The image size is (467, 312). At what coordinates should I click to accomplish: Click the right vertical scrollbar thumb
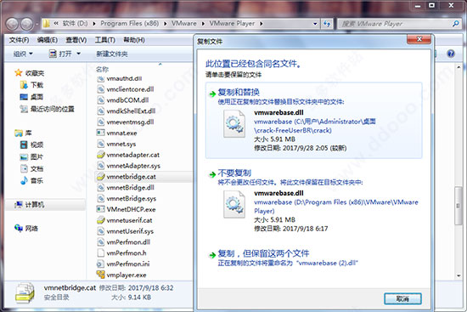[x=459, y=205]
